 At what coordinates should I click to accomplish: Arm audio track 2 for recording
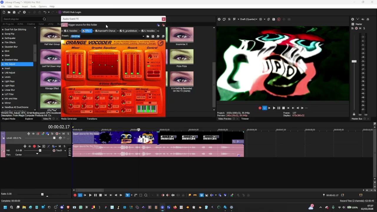click(34, 146)
